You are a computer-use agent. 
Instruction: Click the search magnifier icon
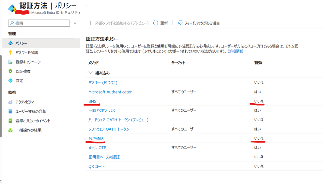pos(12,23)
